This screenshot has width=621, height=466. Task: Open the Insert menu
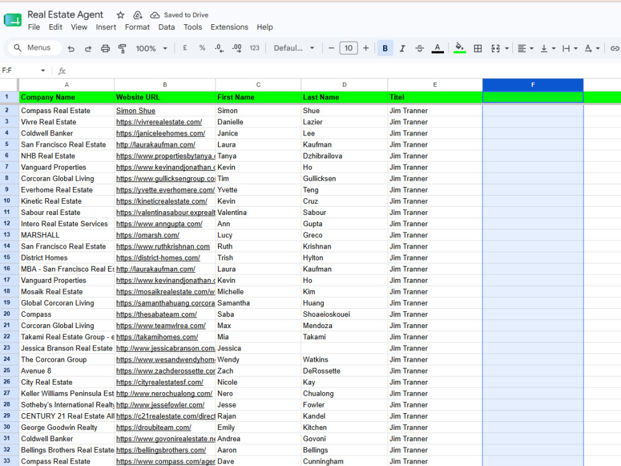click(x=106, y=27)
